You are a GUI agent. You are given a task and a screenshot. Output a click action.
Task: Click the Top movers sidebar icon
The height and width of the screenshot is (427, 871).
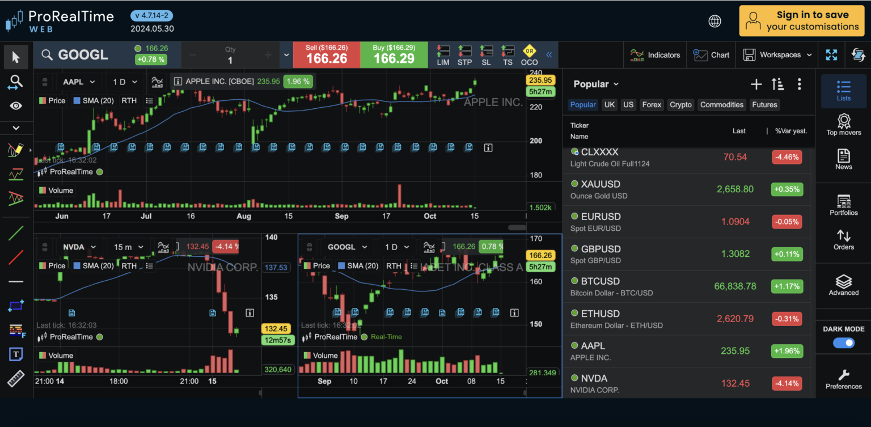pos(843,124)
